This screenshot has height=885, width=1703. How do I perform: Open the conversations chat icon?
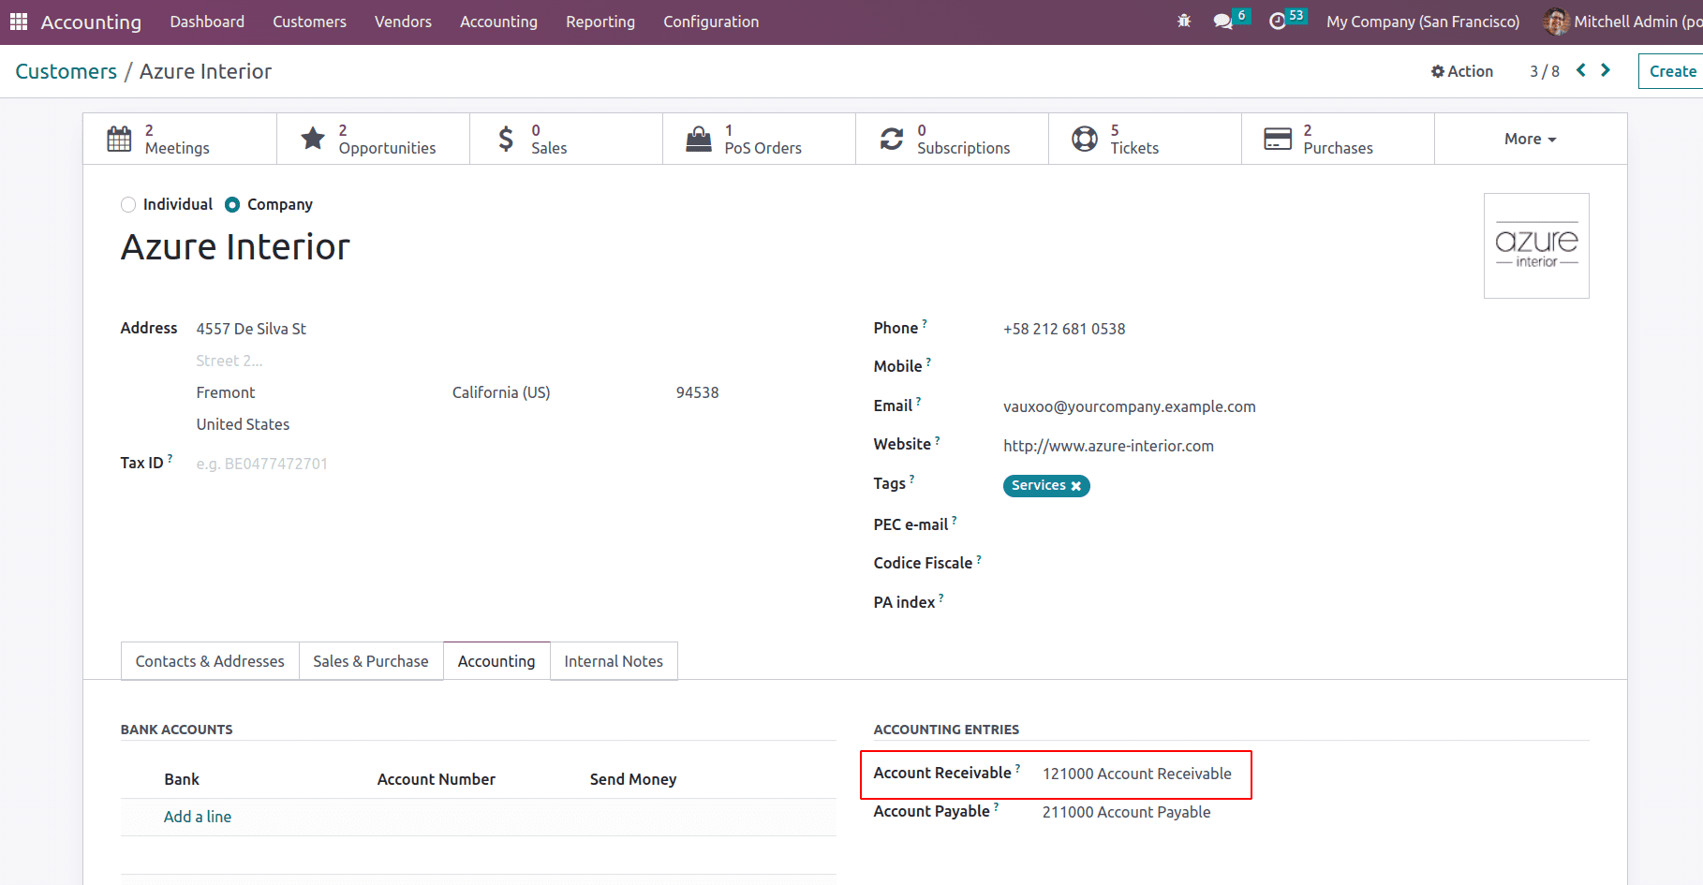click(1222, 21)
